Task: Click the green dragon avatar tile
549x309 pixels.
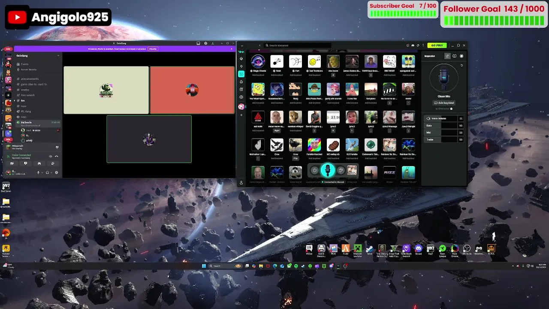Action: (x=106, y=90)
